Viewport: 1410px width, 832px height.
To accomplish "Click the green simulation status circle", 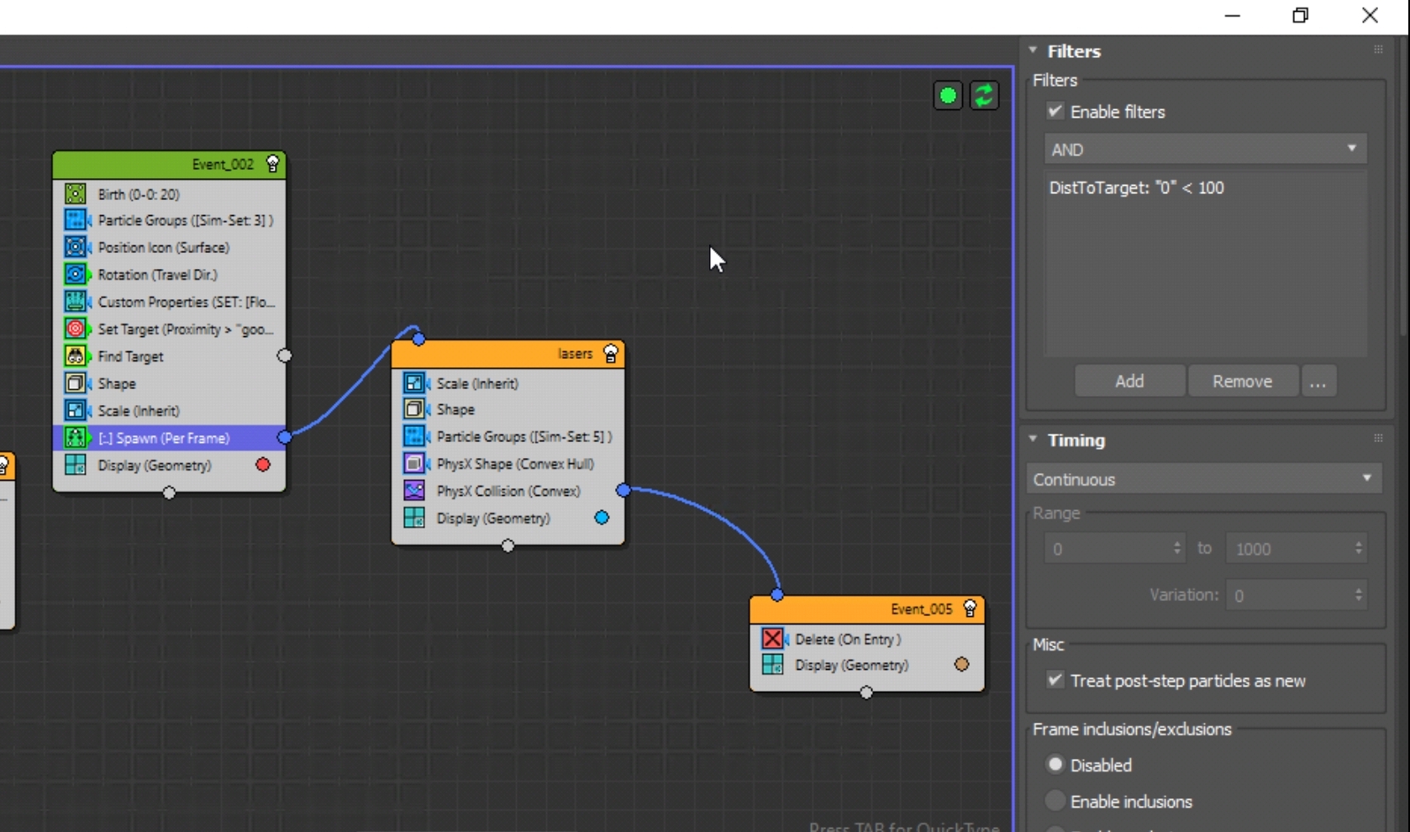I will (x=948, y=96).
